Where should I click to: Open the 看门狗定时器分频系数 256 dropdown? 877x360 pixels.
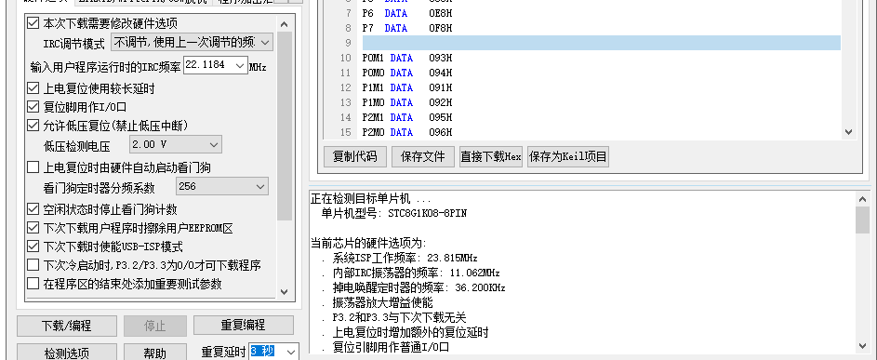click(222, 186)
